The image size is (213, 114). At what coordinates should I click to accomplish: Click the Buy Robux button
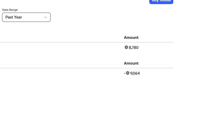click(161, 1)
